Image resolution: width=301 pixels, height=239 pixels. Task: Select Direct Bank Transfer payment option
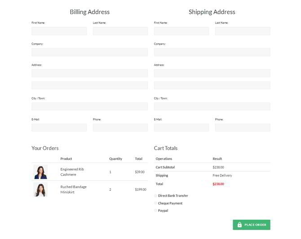pos(156,196)
